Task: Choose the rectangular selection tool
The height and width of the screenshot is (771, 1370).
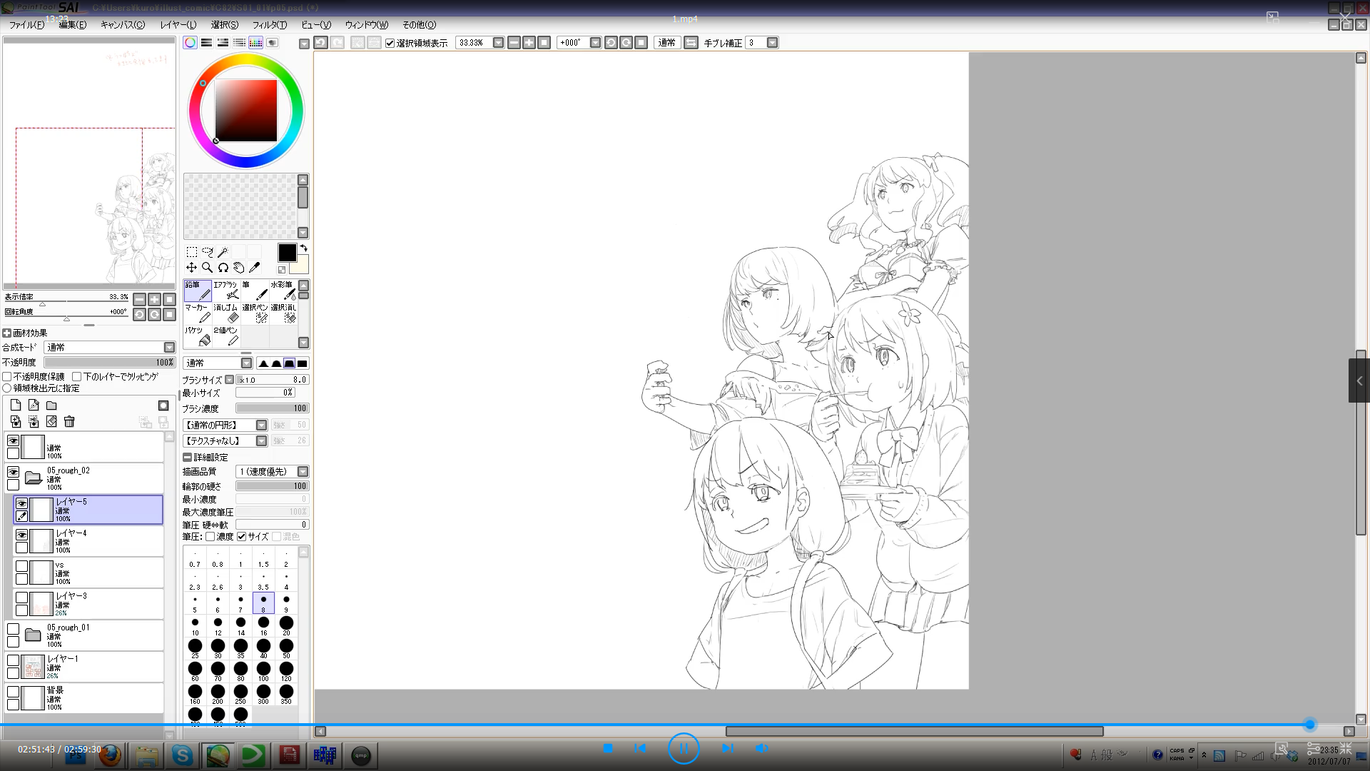Action: tap(192, 252)
